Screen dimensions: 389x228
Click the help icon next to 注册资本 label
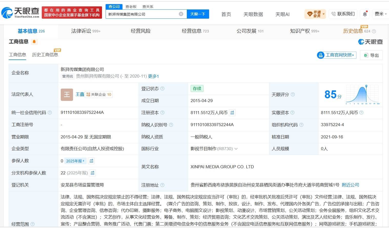(x=162, y=113)
